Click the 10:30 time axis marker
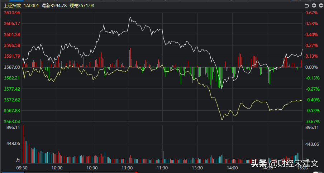The image size is (324, 173). click(x=92, y=168)
